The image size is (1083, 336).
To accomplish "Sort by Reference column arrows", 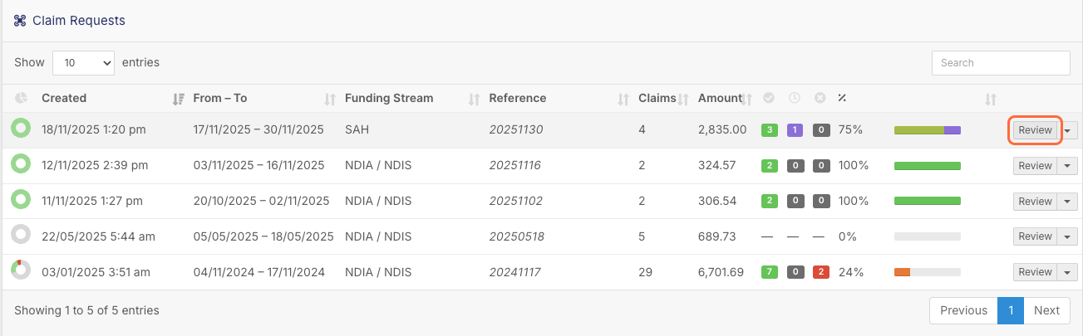I will tap(623, 99).
